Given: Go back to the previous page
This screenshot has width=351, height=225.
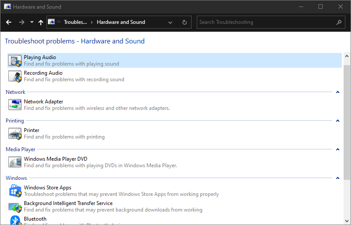Looking at the screenshot, I should (x=9, y=22).
